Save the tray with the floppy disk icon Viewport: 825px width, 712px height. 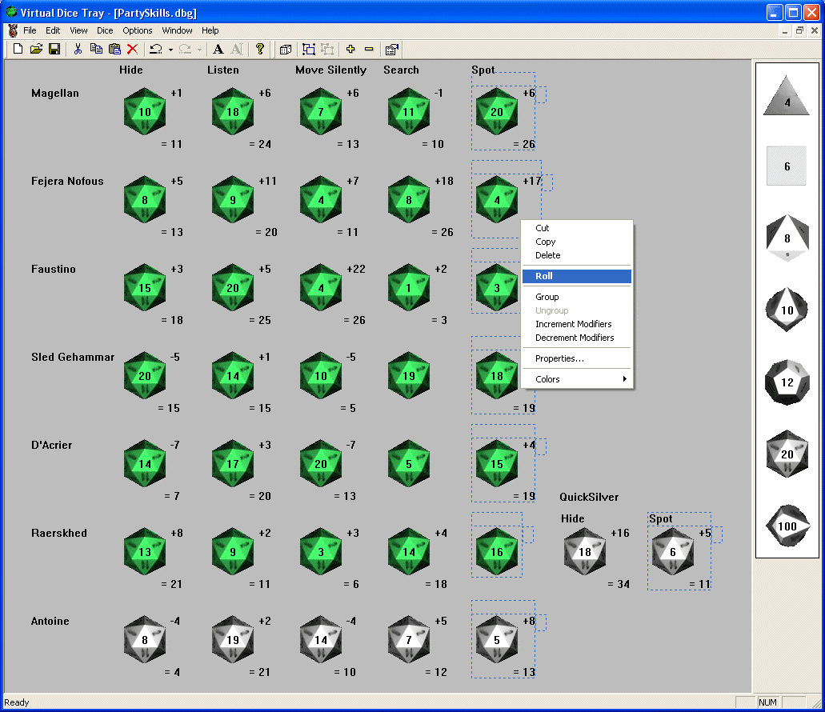[54, 49]
